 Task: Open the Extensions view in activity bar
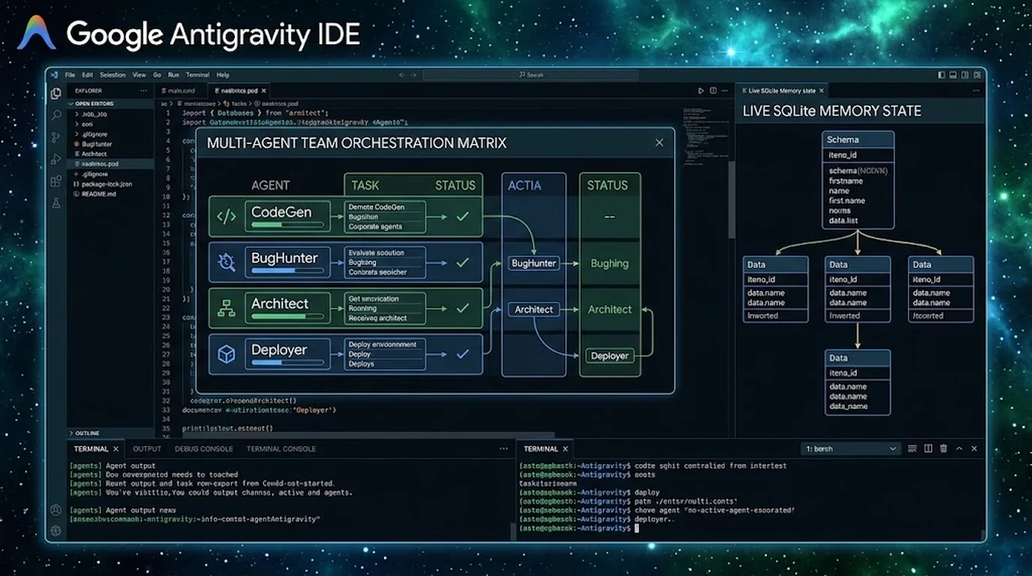click(x=55, y=181)
